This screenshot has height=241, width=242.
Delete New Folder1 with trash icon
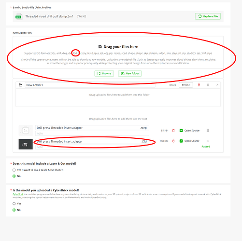click(199, 85)
